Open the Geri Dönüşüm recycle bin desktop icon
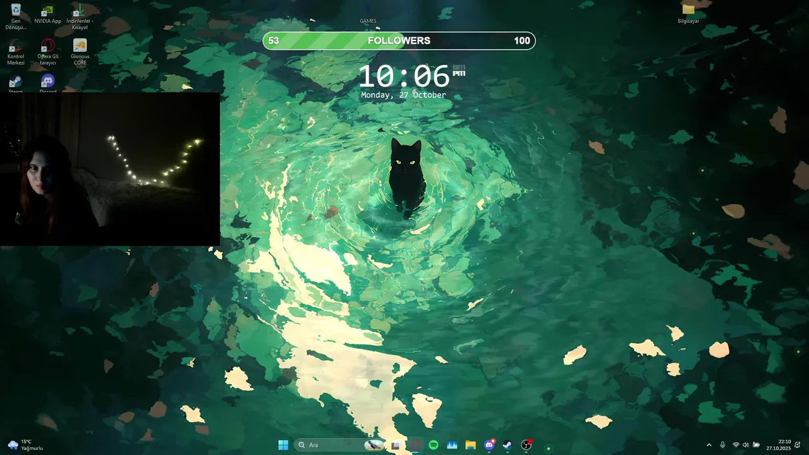The height and width of the screenshot is (455, 809). pos(16,16)
